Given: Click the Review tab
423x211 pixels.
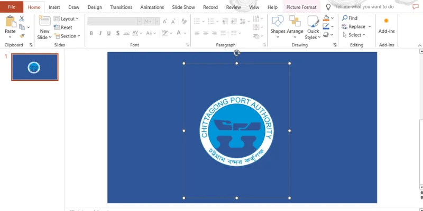Looking at the screenshot, I should [233, 7].
